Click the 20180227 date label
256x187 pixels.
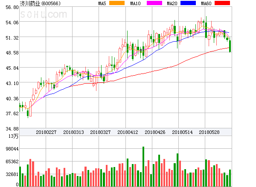[x=46, y=132]
